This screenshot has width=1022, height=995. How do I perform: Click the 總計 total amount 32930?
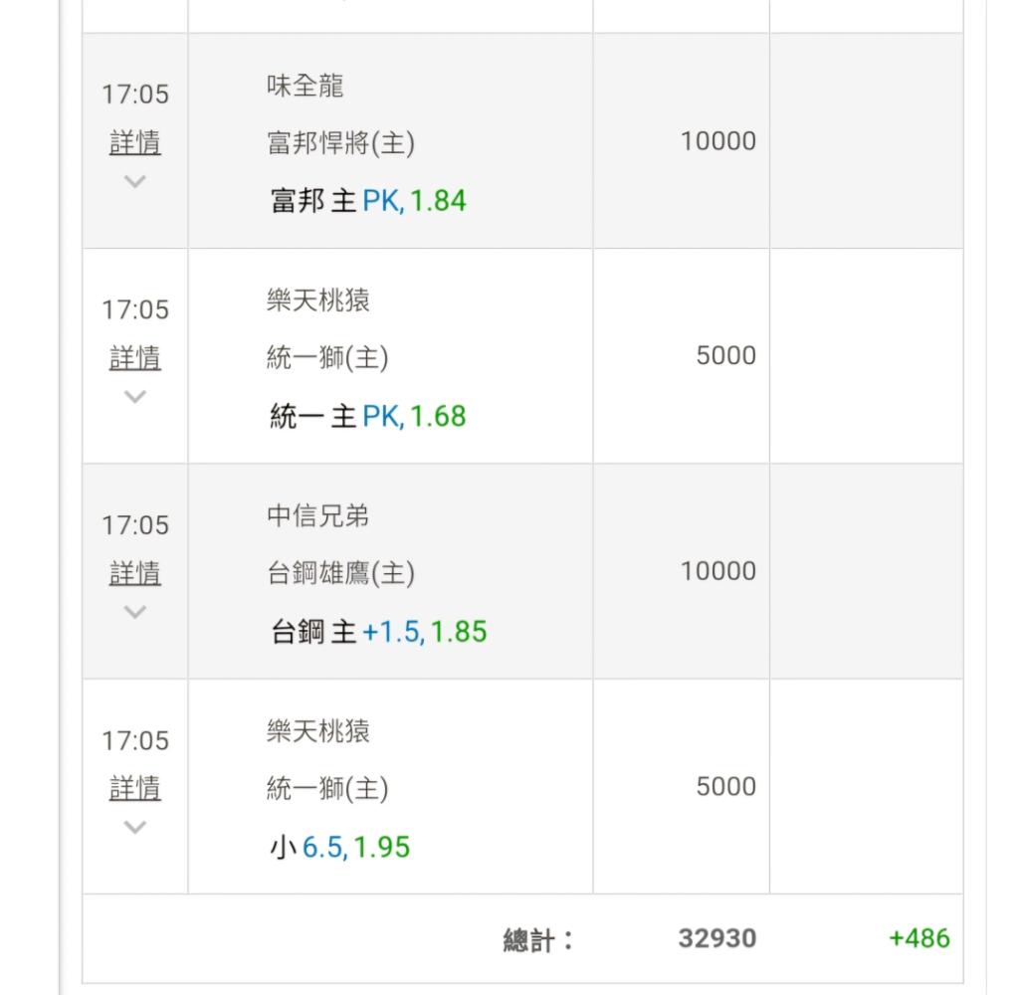(x=717, y=938)
